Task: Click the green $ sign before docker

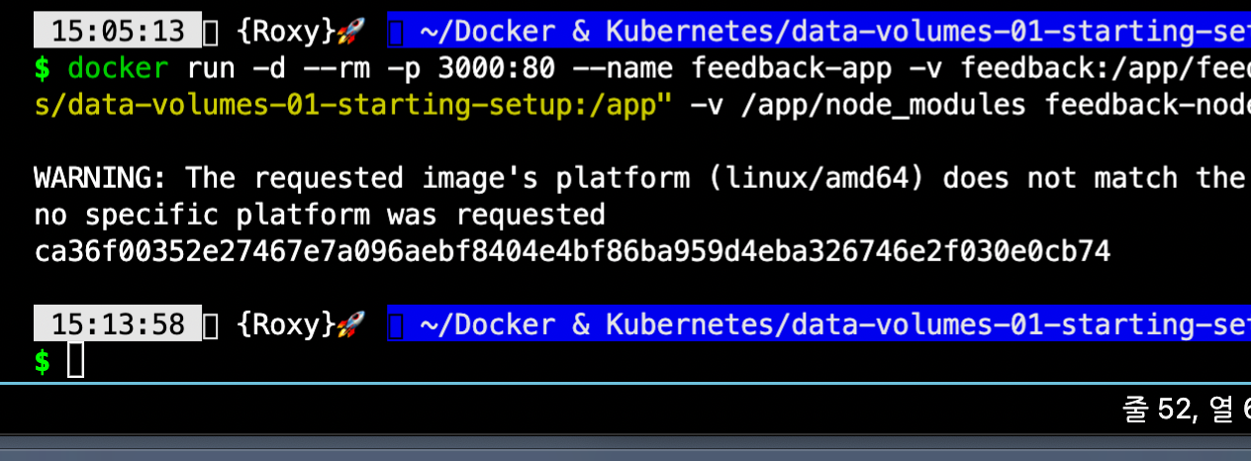Action: (x=42, y=69)
